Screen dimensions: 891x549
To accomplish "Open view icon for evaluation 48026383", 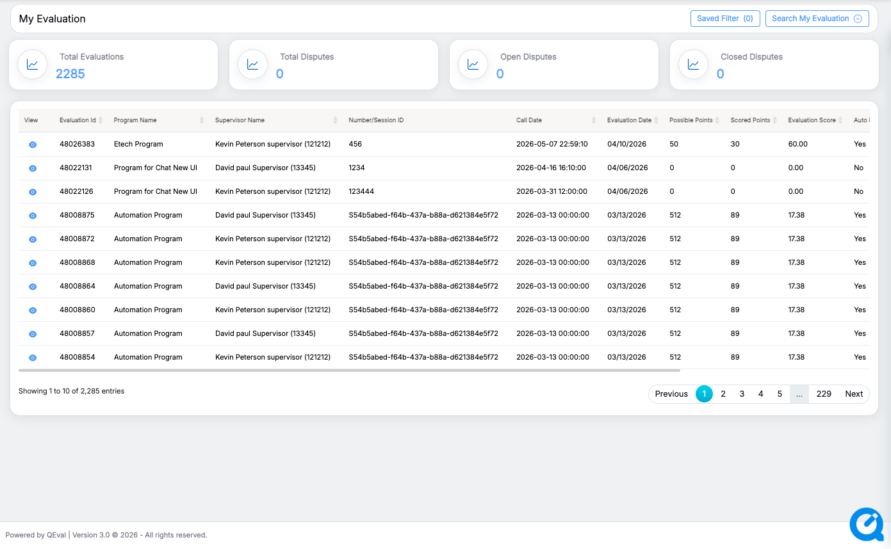I will (x=33, y=145).
